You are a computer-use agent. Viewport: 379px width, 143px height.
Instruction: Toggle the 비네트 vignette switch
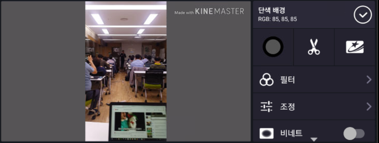coord(354,133)
